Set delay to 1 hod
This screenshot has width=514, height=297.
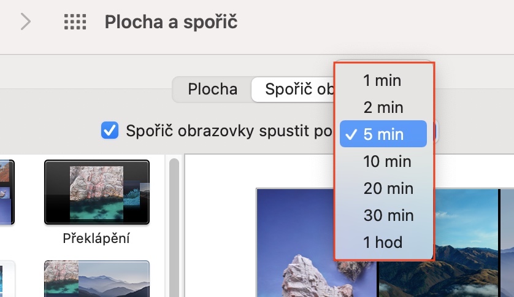click(x=383, y=242)
